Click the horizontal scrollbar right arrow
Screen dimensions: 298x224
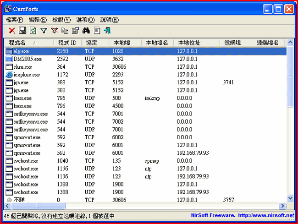click(283, 206)
